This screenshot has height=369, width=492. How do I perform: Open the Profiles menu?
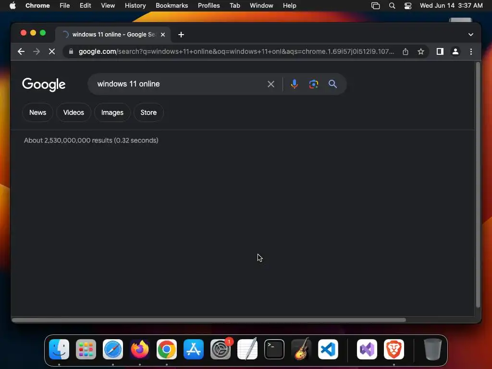click(x=209, y=6)
